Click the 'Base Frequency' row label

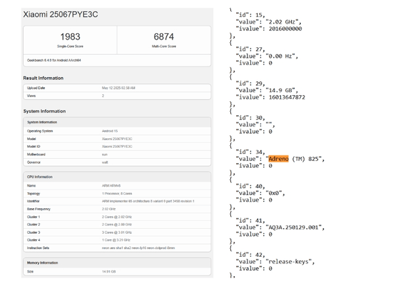38,209
